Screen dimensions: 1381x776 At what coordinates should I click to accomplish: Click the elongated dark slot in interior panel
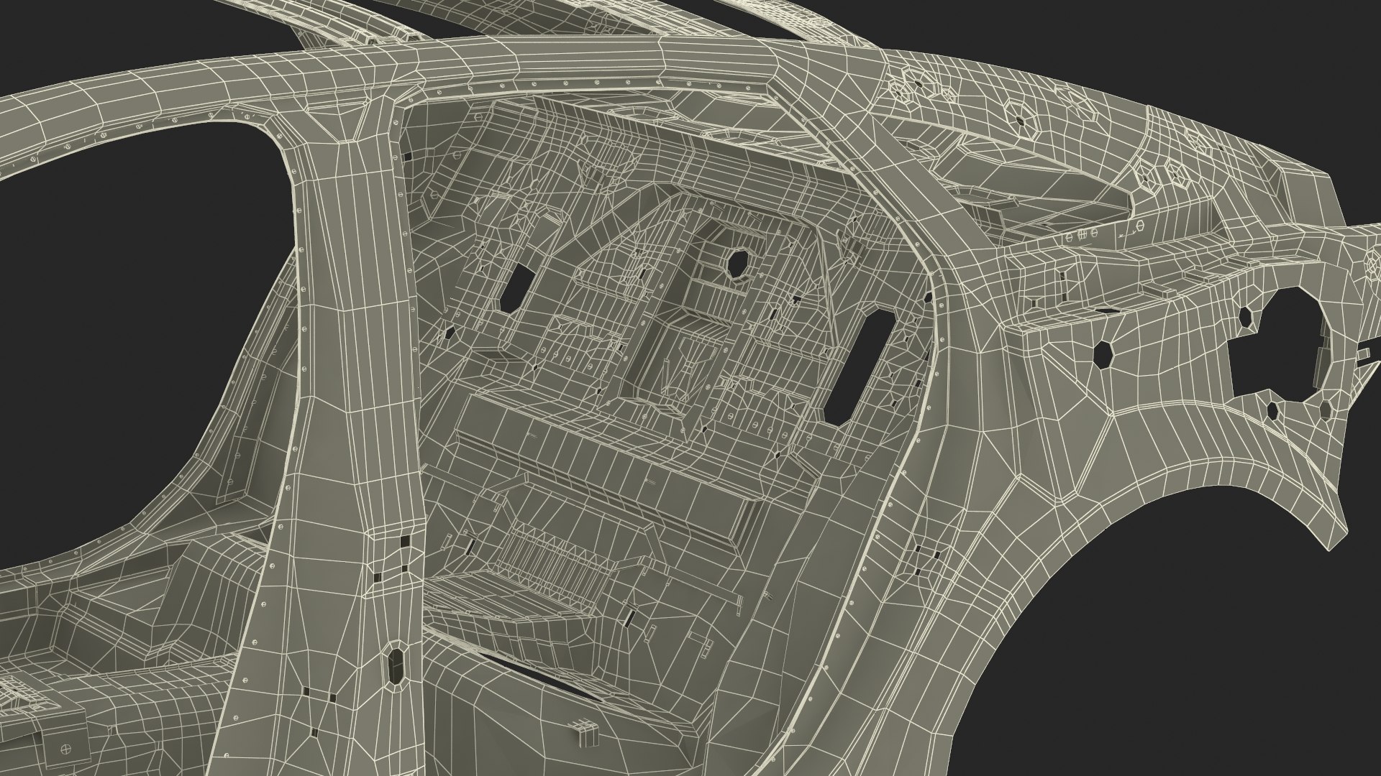coord(860,367)
